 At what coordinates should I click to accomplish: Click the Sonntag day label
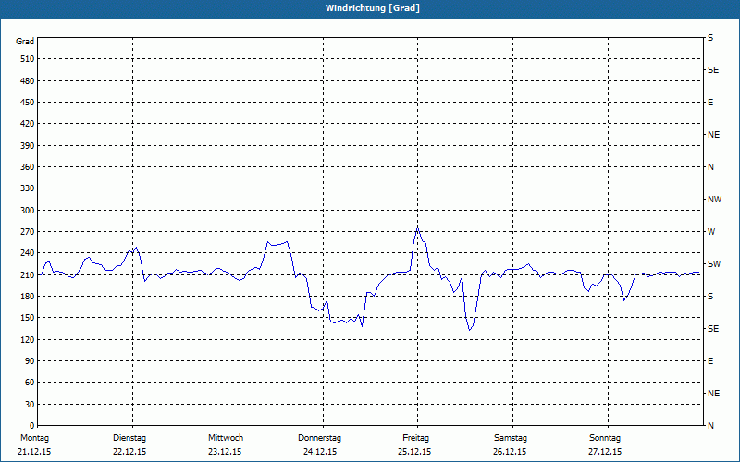[605, 437]
